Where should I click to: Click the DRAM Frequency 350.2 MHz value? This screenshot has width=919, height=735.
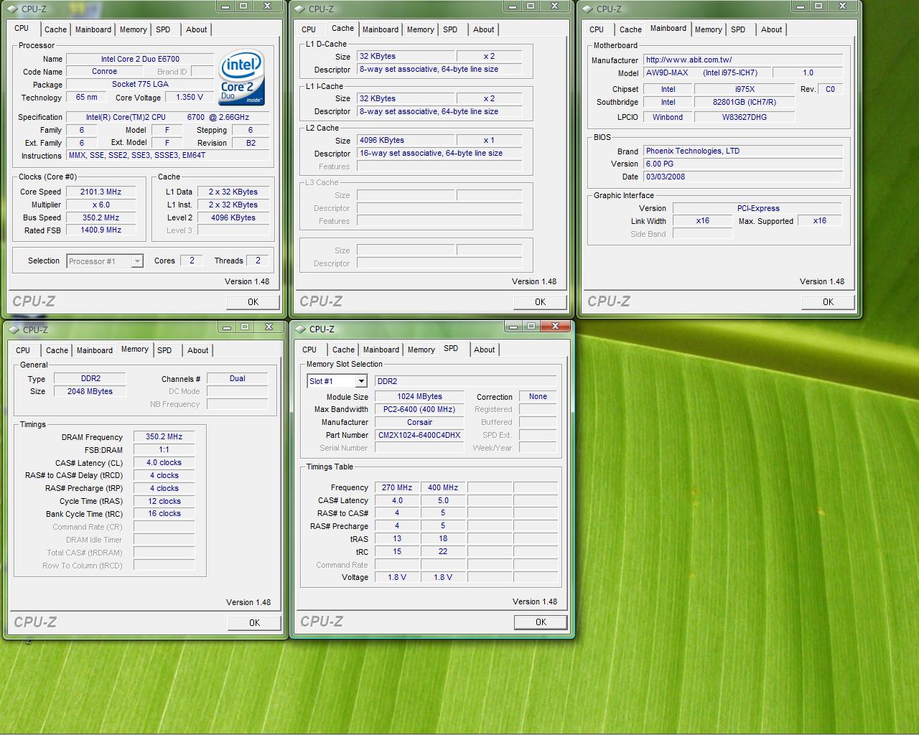[x=164, y=436]
